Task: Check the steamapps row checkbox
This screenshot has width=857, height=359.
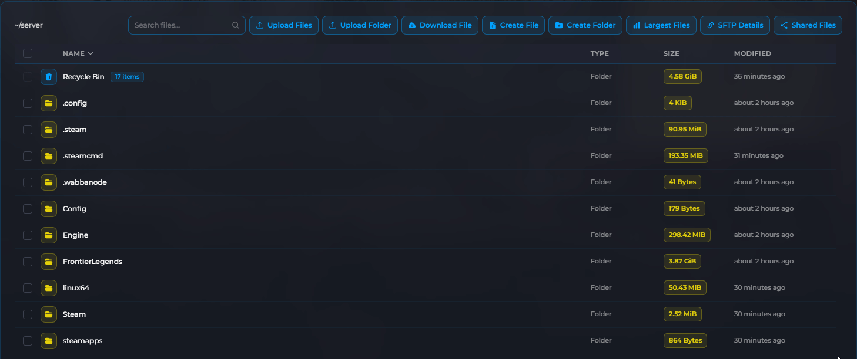Action: [x=28, y=341]
